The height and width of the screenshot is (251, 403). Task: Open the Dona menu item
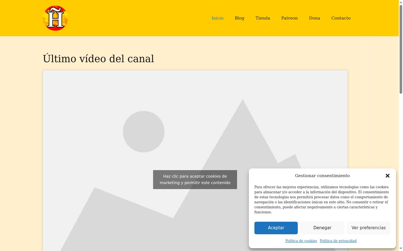point(315,18)
